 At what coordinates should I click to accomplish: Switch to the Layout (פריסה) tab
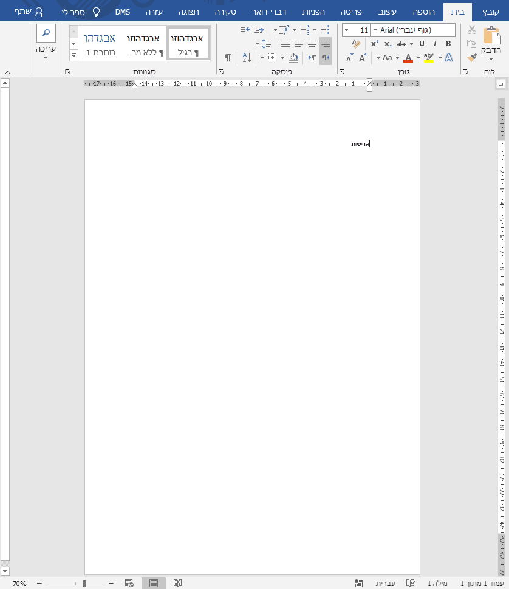[351, 12]
